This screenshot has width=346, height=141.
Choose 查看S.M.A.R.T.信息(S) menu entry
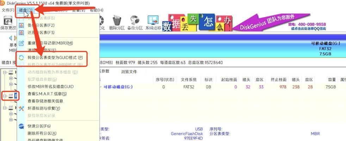pyautogui.click(x=47, y=94)
